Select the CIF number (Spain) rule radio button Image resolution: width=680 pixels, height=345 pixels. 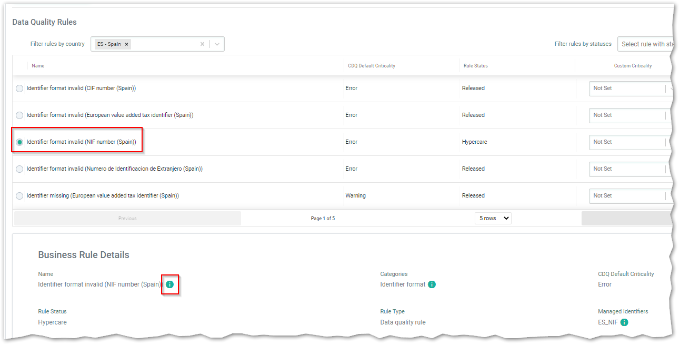coord(19,88)
